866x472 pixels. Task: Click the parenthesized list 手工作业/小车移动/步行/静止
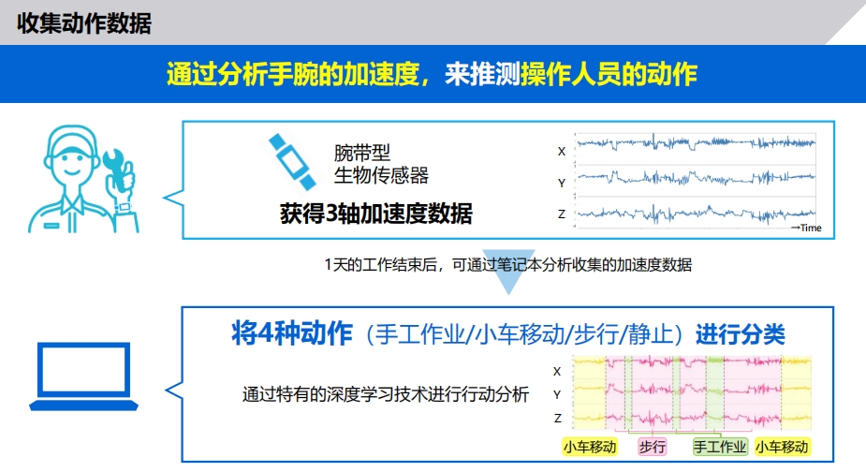click(523, 334)
